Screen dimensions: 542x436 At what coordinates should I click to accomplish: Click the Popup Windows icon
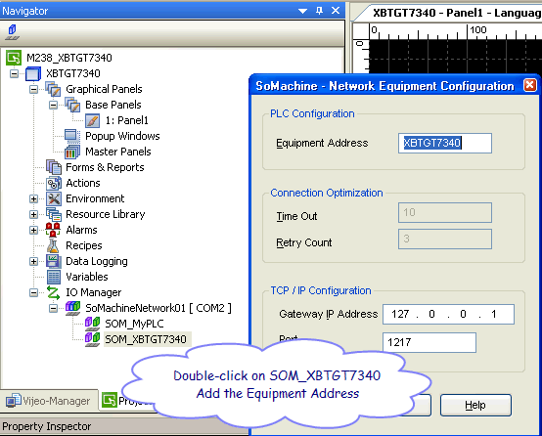coord(72,136)
